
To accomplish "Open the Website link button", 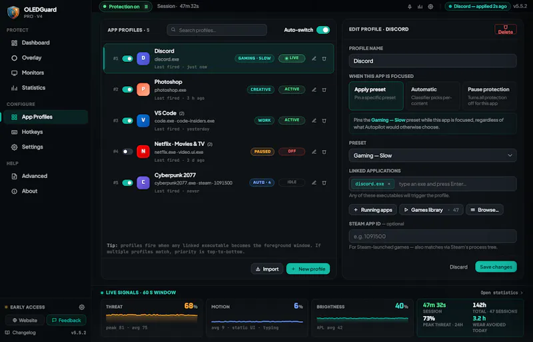I will (25, 320).
